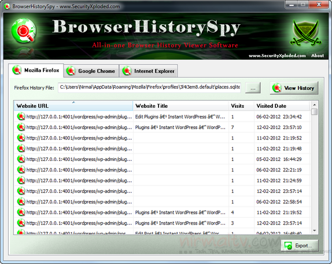Open the www.SecurityXploded.com link
The width and height of the screenshot is (332, 264).
[x=277, y=56]
